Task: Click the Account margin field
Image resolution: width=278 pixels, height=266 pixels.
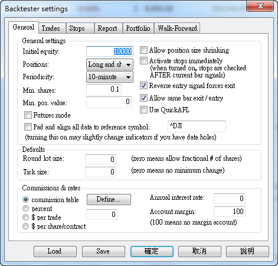Action: click(x=230, y=212)
